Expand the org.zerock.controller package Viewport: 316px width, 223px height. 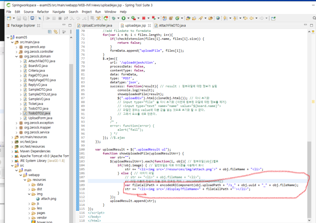coord(16,52)
